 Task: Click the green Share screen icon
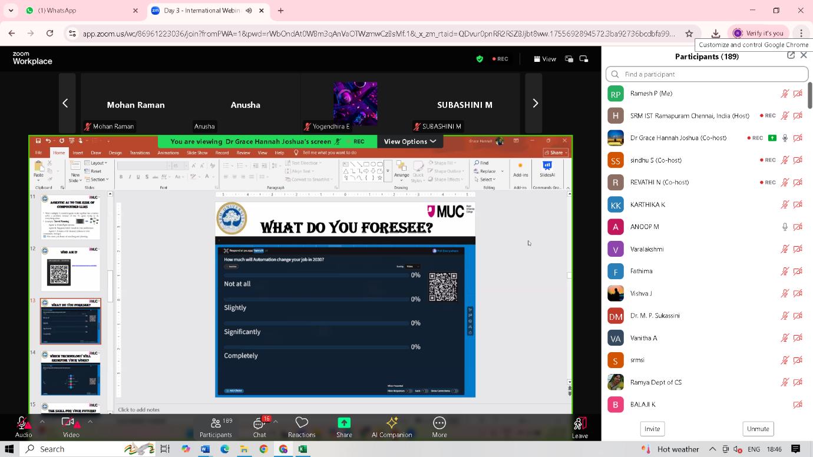click(344, 423)
